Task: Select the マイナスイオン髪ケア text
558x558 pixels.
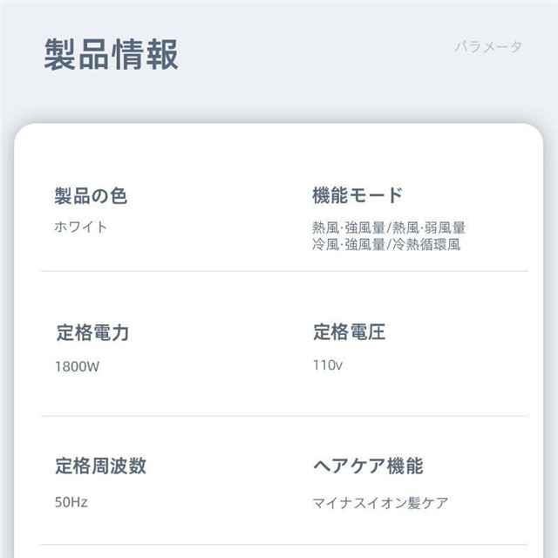Action: [x=381, y=502]
